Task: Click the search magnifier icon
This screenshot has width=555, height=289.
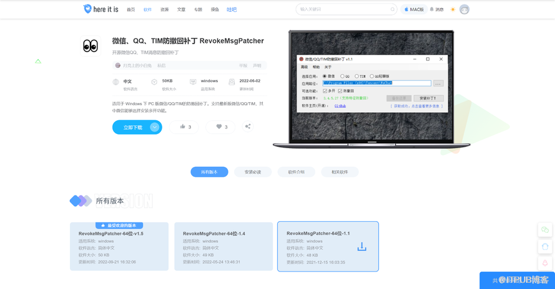Action: point(392,9)
